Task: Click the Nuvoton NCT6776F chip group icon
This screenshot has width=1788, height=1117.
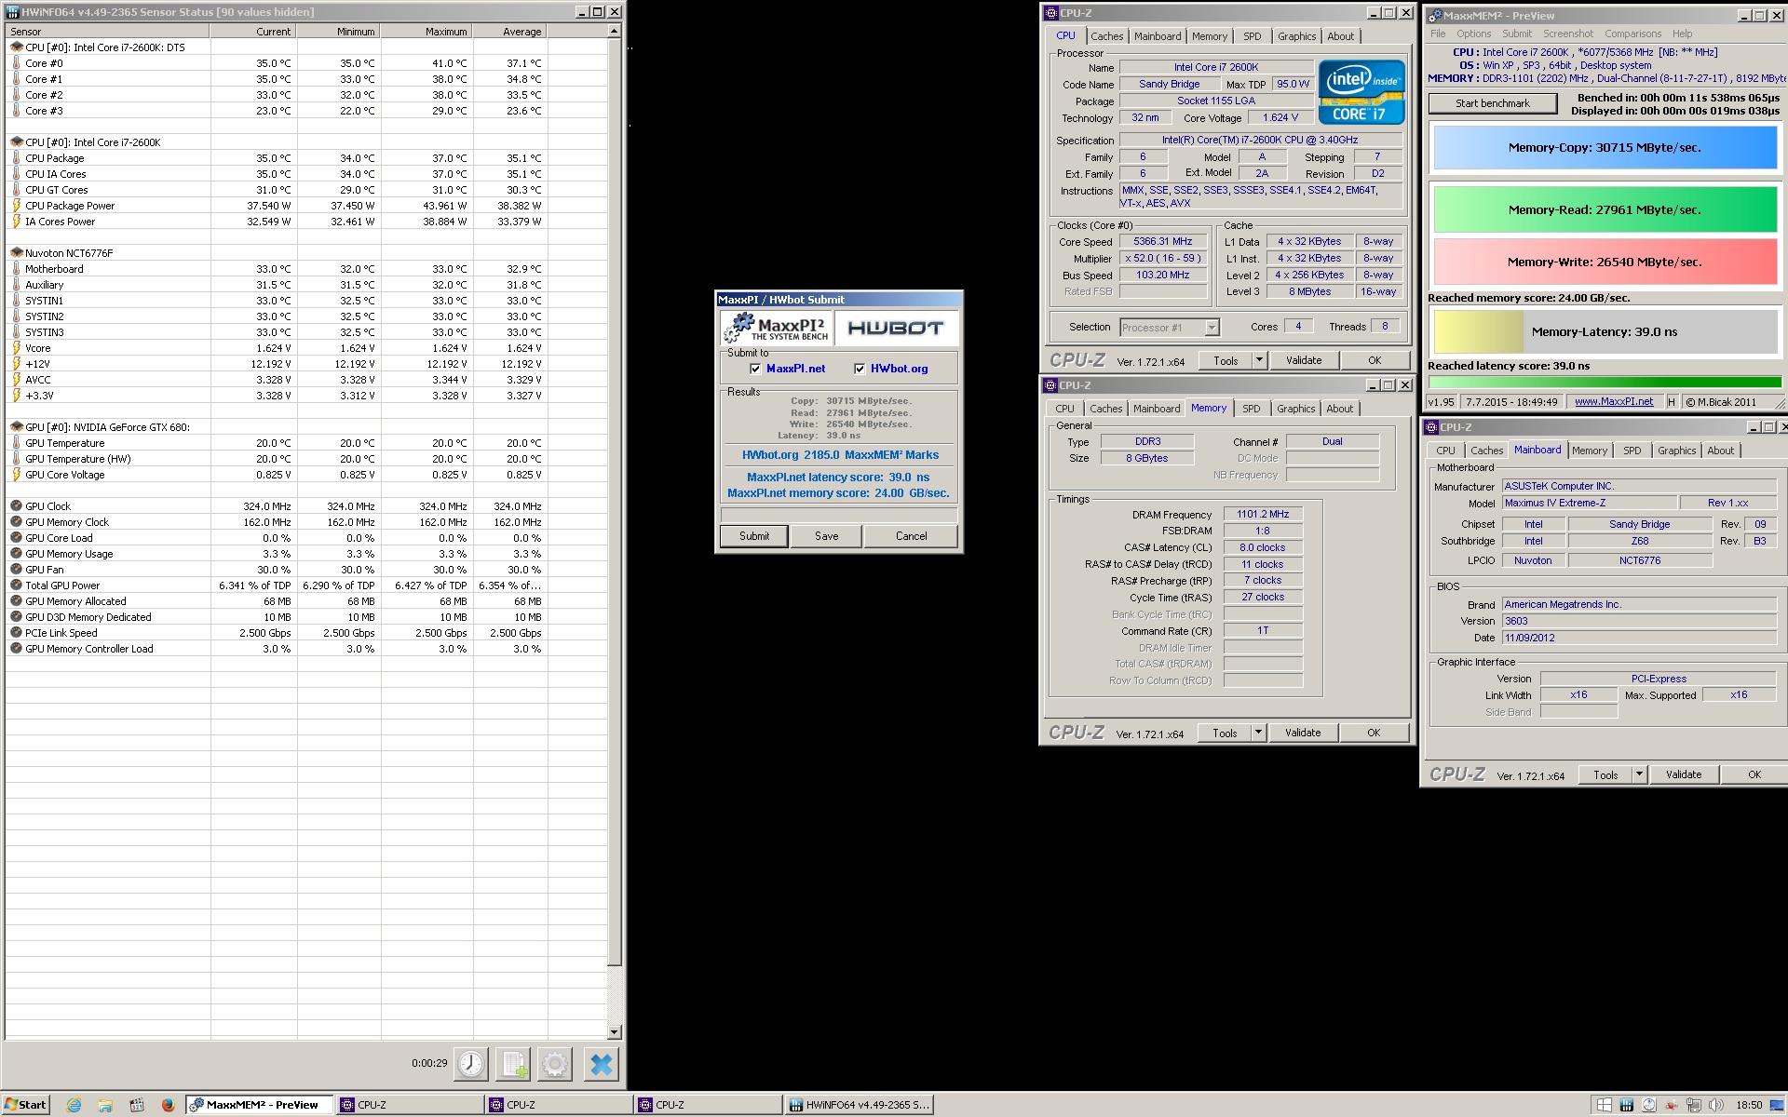Action: coord(17,253)
